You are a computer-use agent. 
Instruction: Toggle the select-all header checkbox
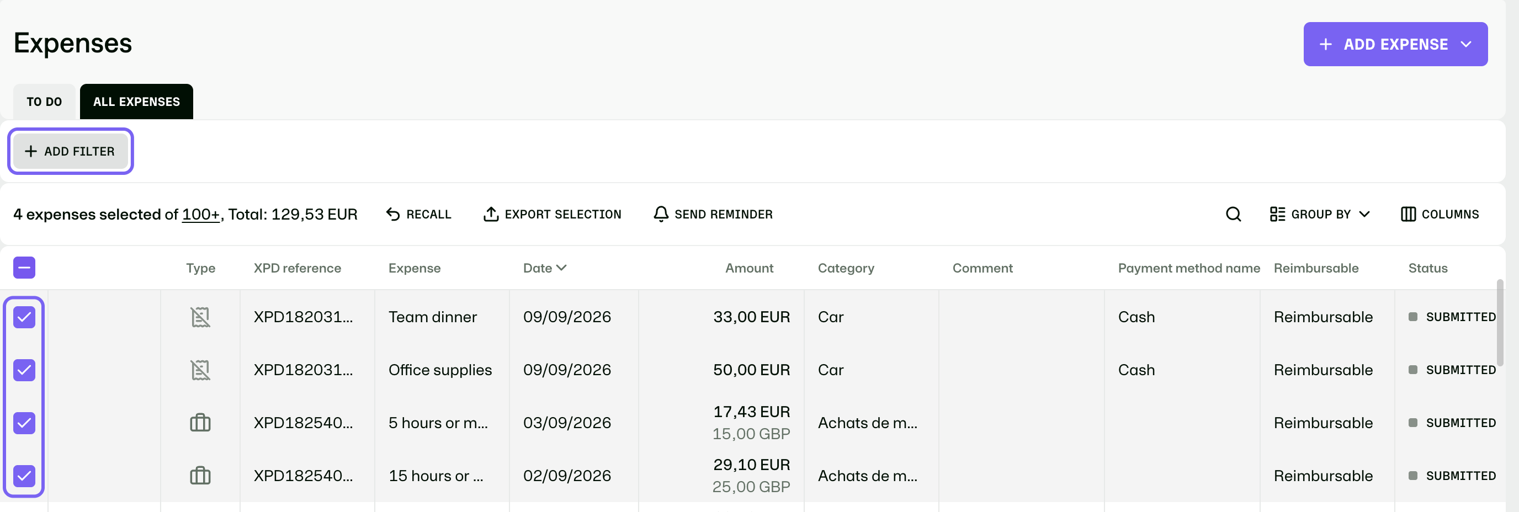coord(24,268)
